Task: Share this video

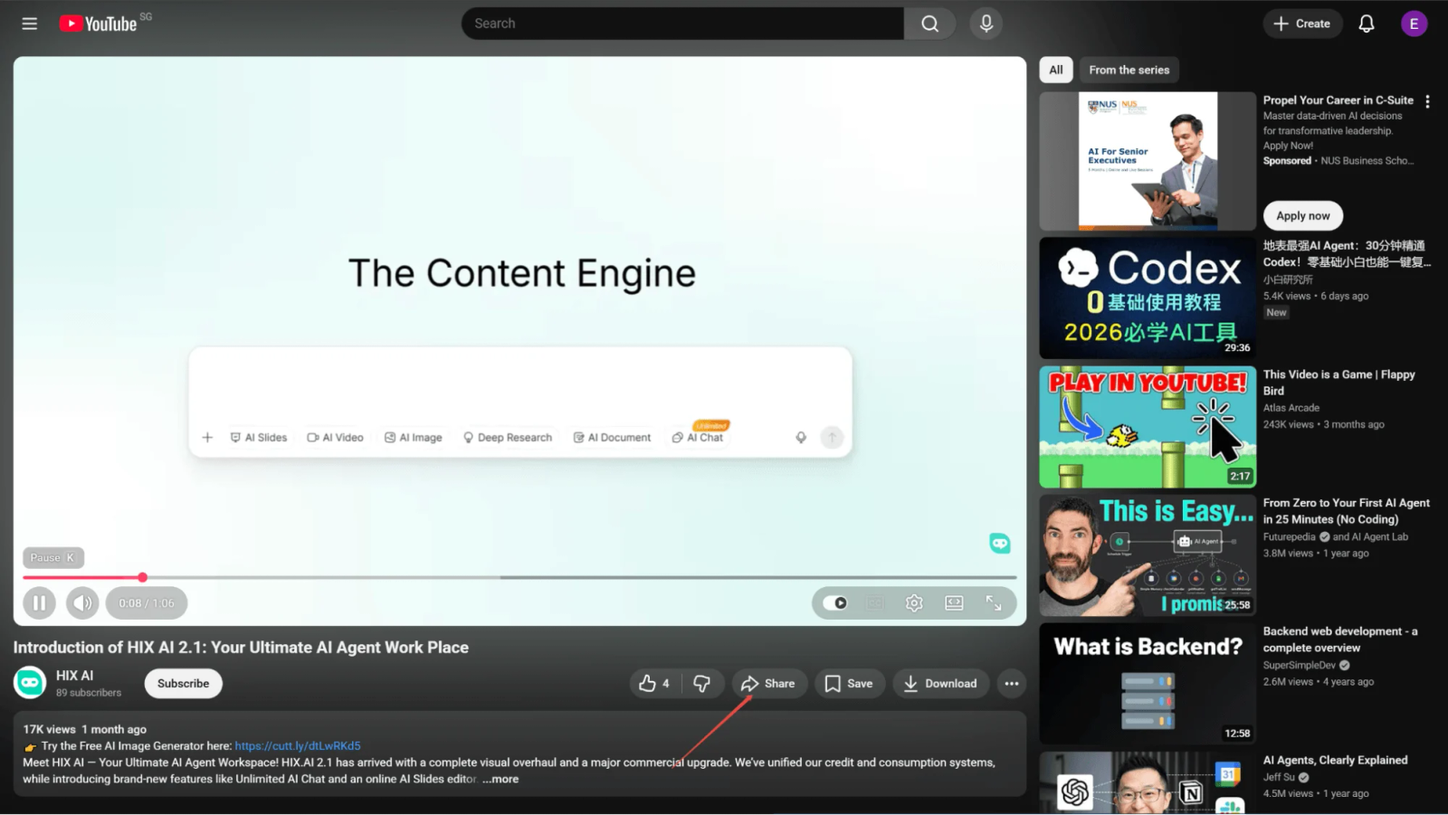Action: click(768, 684)
